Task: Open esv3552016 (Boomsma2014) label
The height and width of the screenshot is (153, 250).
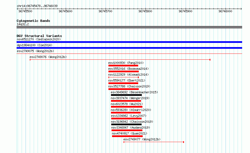Action: click(128, 69)
